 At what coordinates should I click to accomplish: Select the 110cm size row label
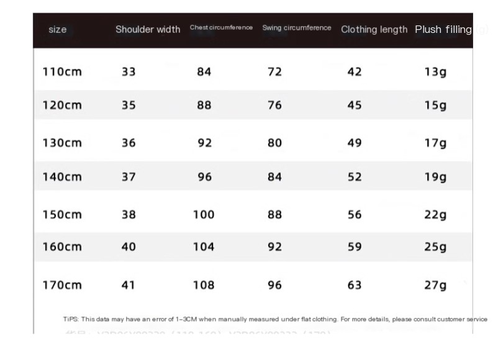click(x=62, y=71)
